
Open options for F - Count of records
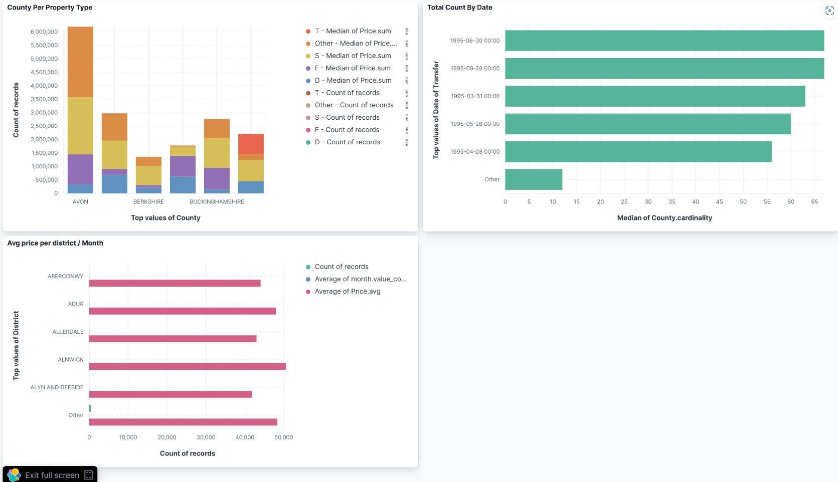(406, 130)
